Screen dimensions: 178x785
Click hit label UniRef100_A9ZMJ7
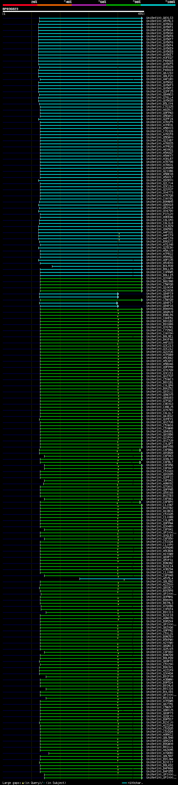(x=160, y=110)
